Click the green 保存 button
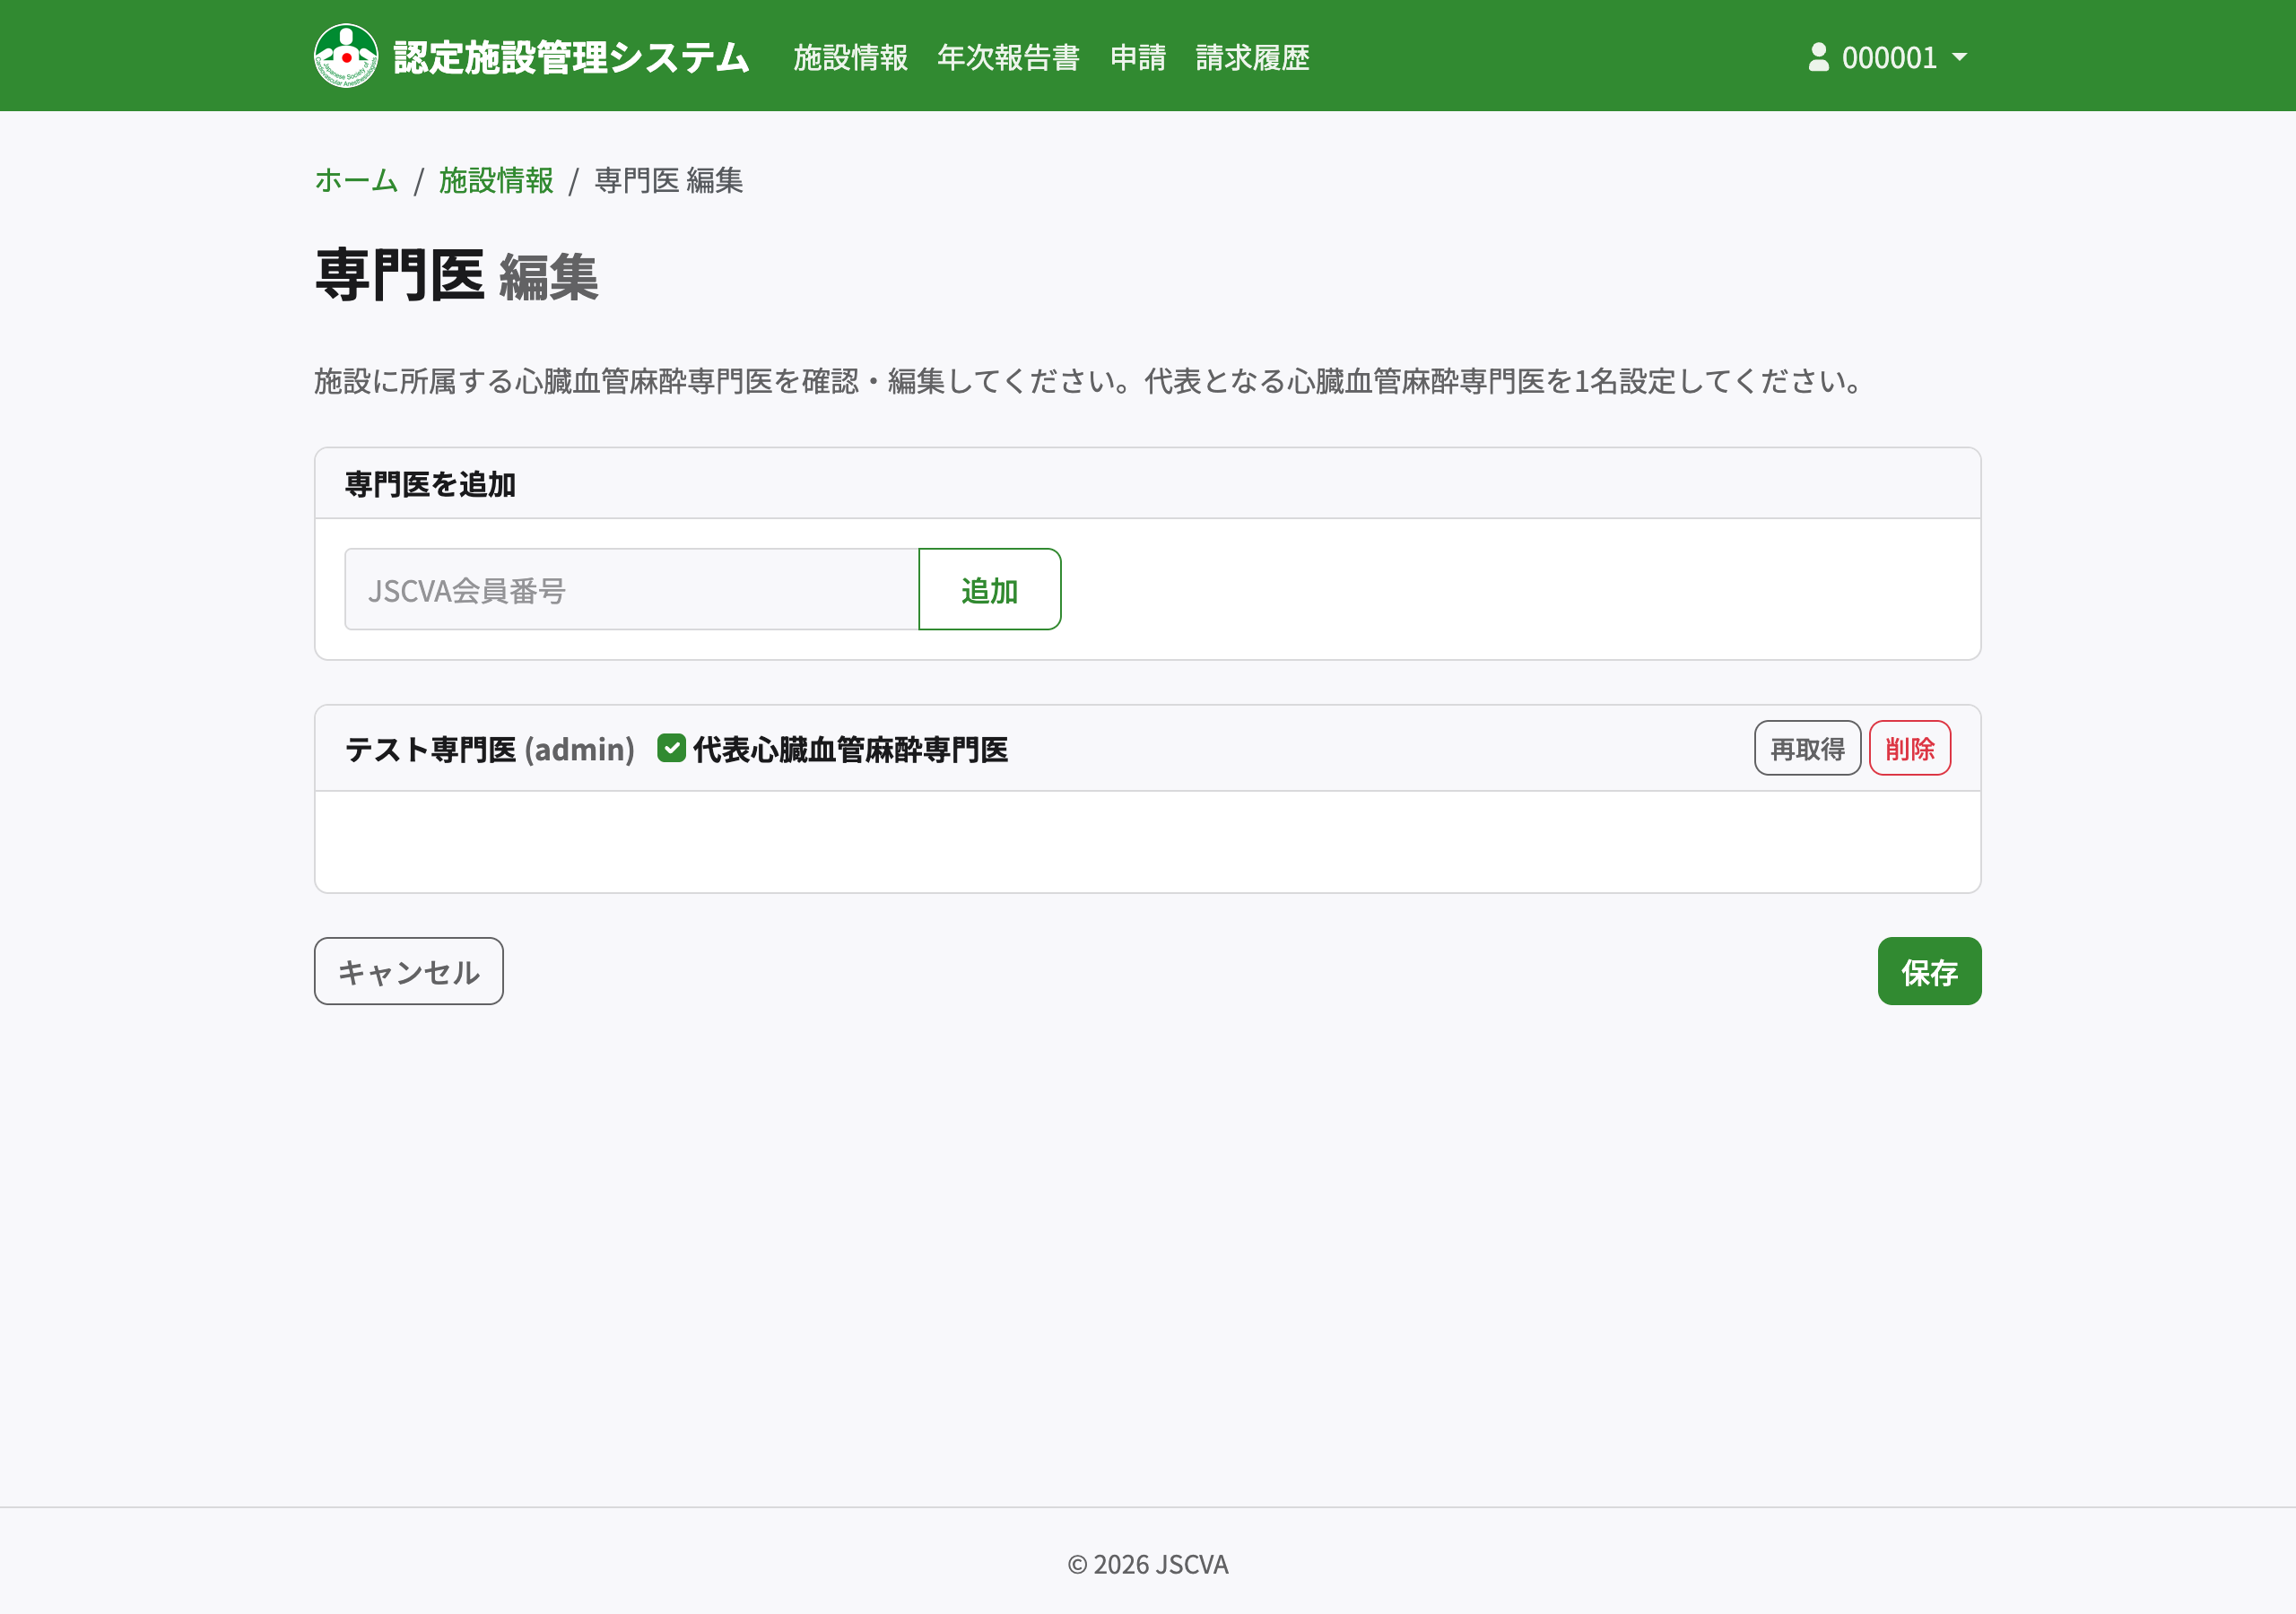The width and height of the screenshot is (2296, 1614). [x=1929, y=971]
